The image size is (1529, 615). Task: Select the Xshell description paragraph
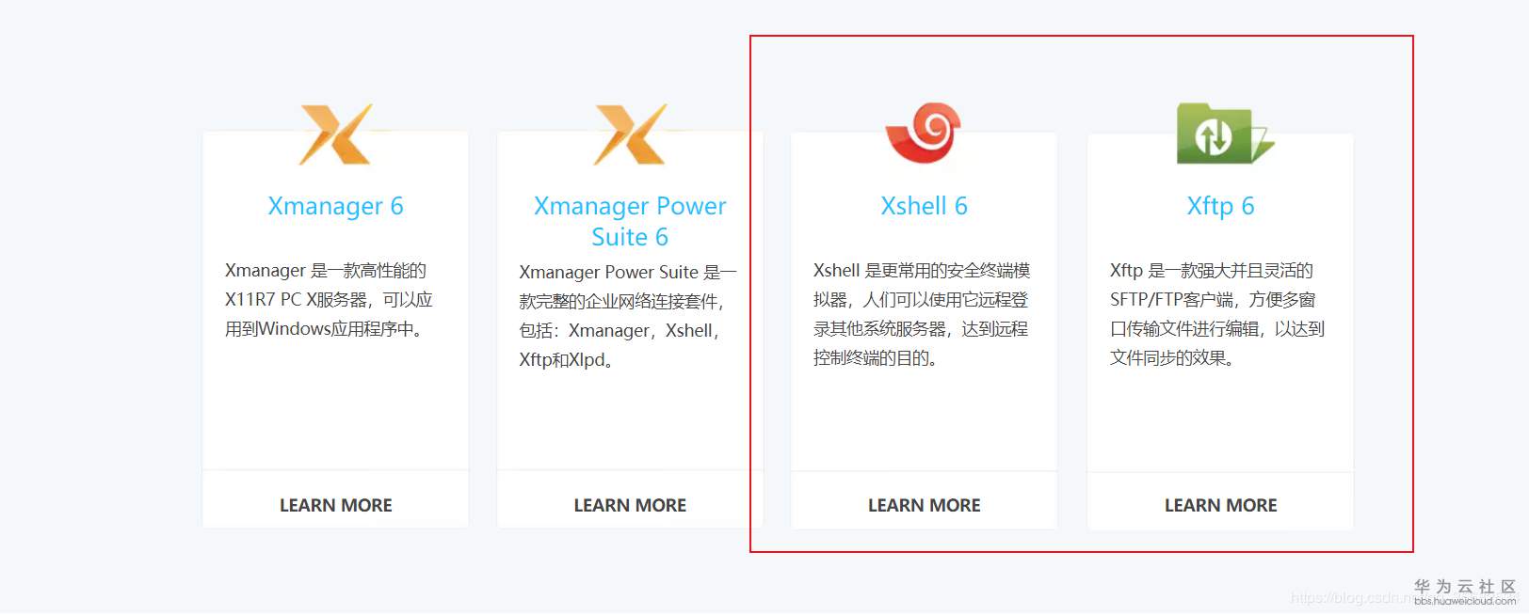[x=922, y=314]
